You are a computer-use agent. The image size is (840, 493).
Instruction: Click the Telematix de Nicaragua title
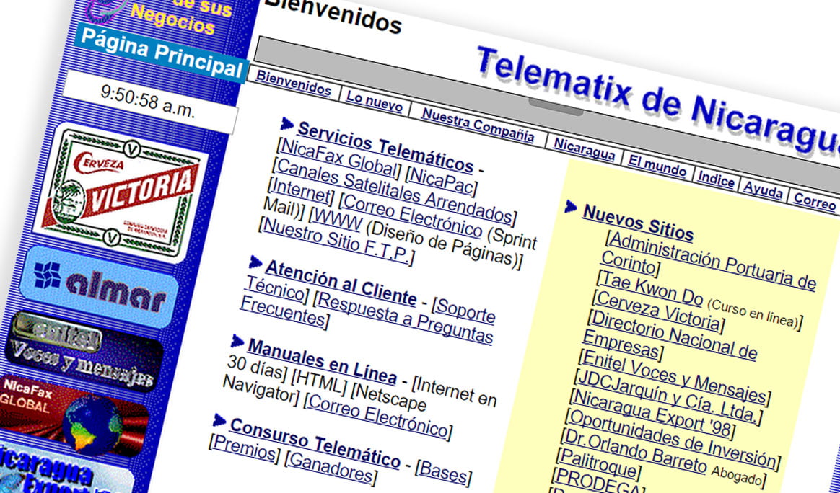click(x=658, y=101)
